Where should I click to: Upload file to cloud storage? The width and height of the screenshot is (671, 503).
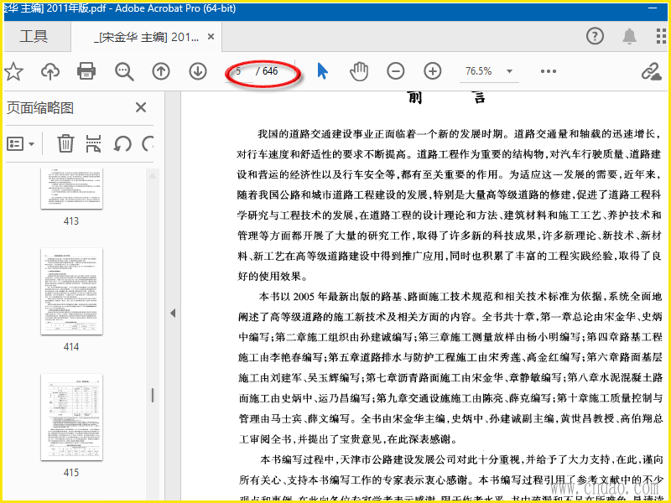50,71
